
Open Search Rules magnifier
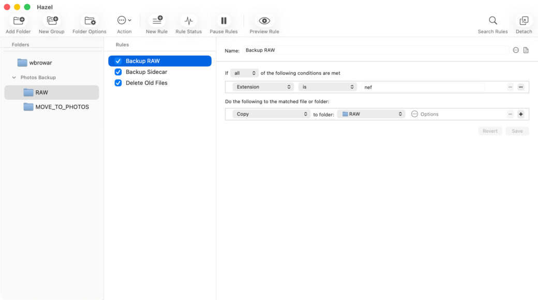coord(492,21)
